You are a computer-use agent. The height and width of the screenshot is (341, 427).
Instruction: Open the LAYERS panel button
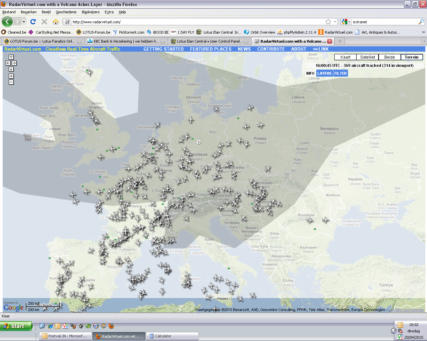click(324, 73)
